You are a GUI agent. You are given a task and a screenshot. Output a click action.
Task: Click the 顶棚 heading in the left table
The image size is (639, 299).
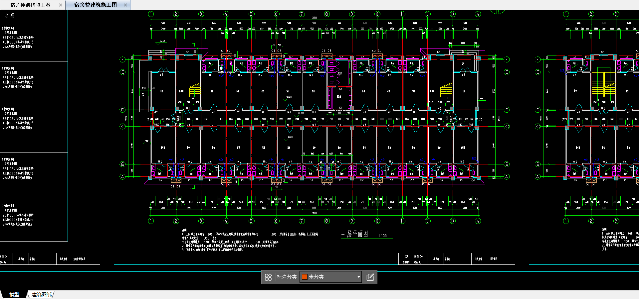10,15
